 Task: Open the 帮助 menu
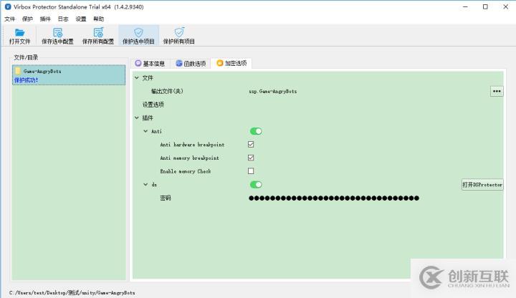pos(98,19)
